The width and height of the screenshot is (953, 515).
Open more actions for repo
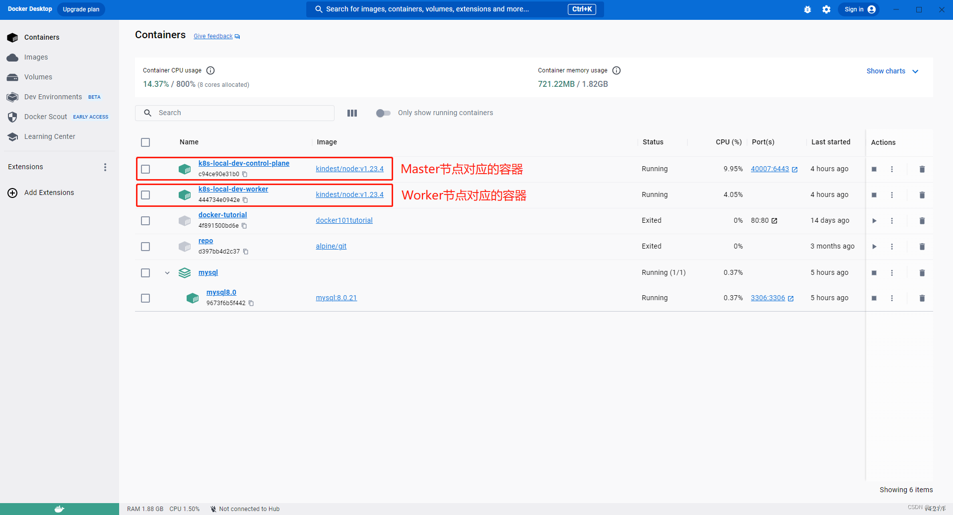[x=892, y=247]
